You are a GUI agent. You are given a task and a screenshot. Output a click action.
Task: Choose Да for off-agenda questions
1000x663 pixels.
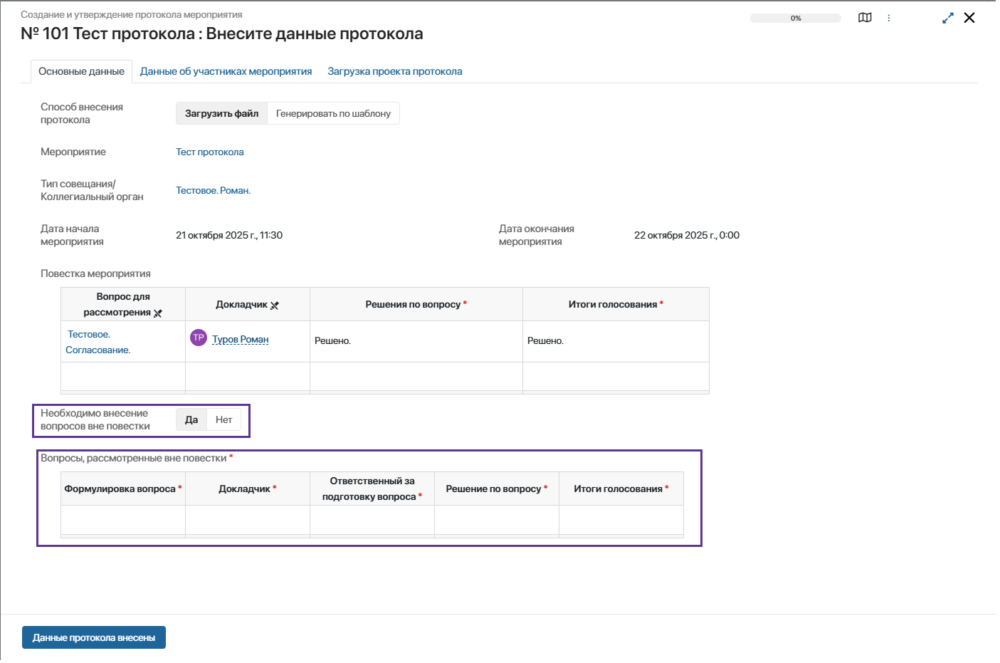point(191,420)
